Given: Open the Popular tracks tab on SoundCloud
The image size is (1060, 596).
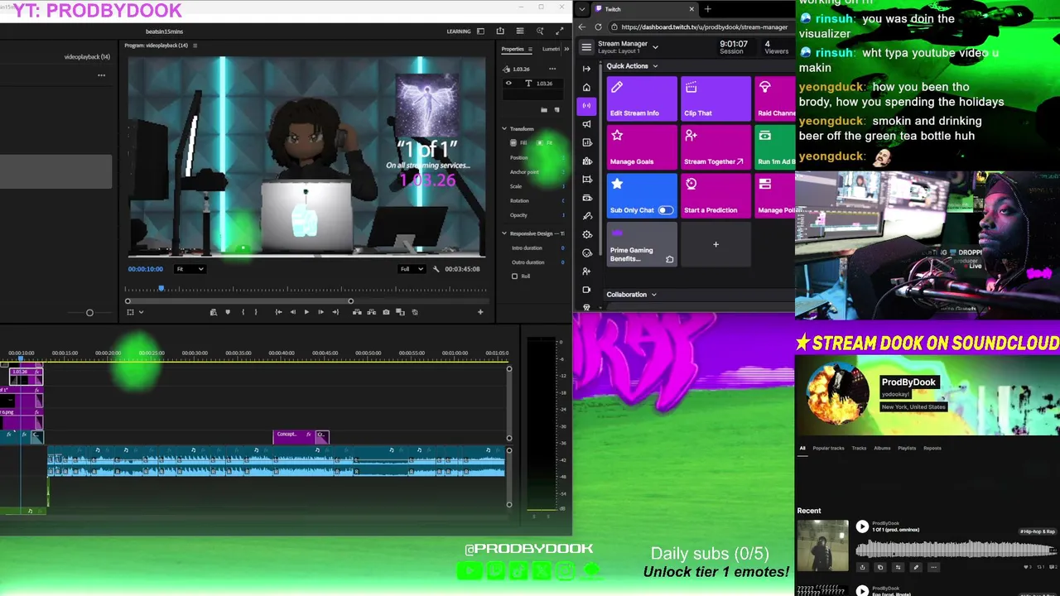Looking at the screenshot, I should pyautogui.click(x=828, y=448).
